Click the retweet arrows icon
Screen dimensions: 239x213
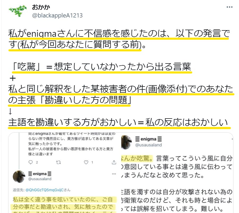coord(58,162)
